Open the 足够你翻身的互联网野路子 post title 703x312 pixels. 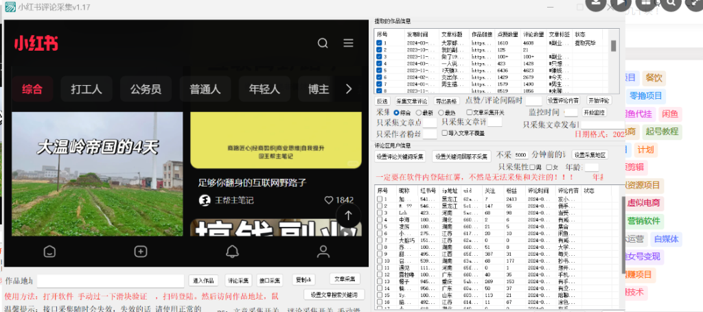click(253, 182)
